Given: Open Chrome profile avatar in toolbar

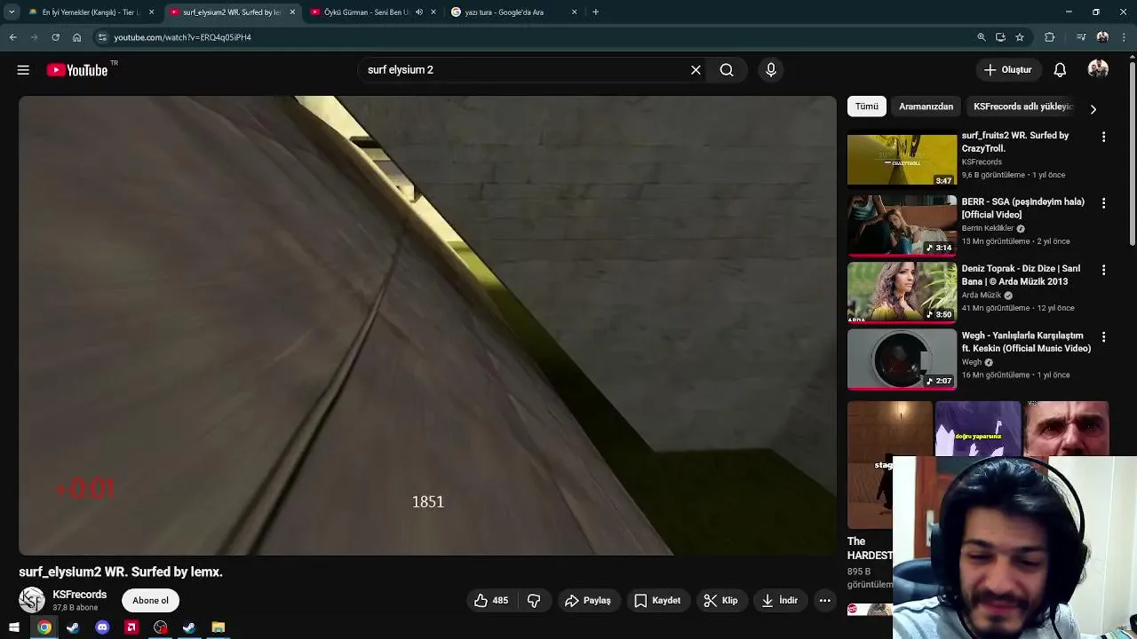Looking at the screenshot, I should pos(1102,37).
